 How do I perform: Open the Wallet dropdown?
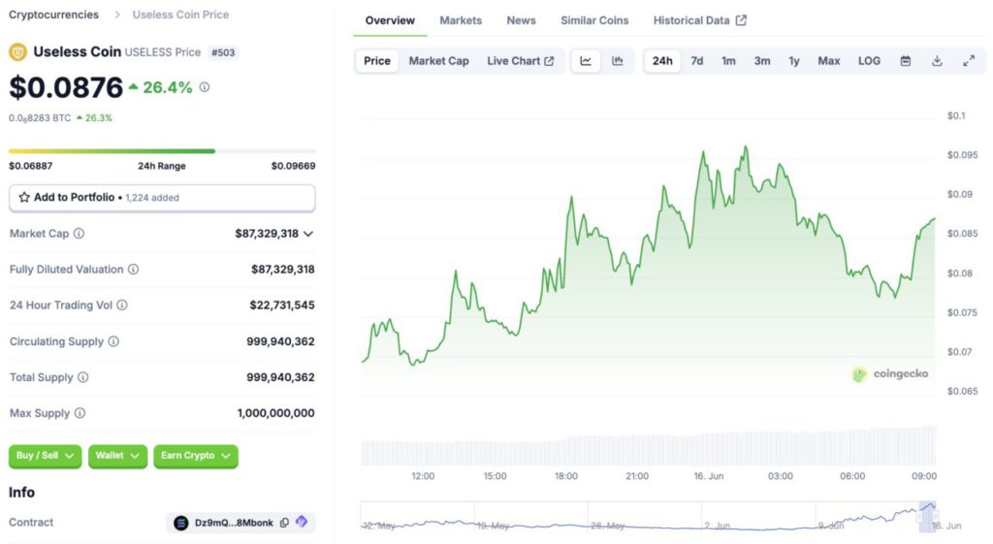tap(118, 456)
